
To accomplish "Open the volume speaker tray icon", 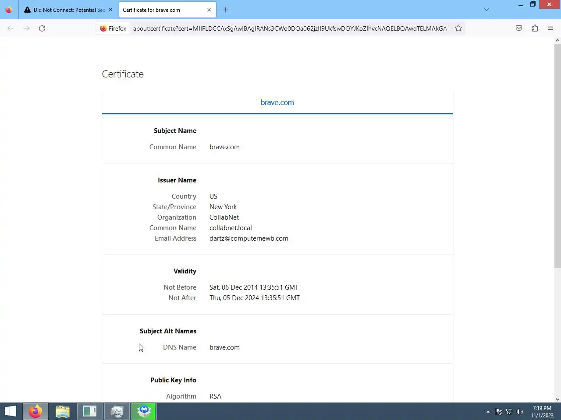I will click(520, 412).
